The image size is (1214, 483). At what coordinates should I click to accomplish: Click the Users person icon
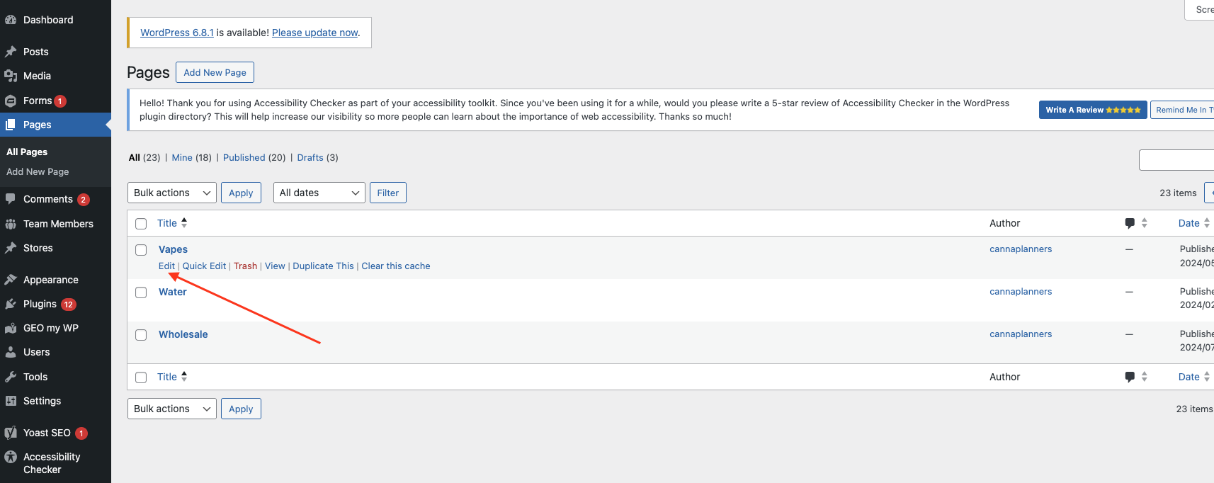(x=11, y=352)
